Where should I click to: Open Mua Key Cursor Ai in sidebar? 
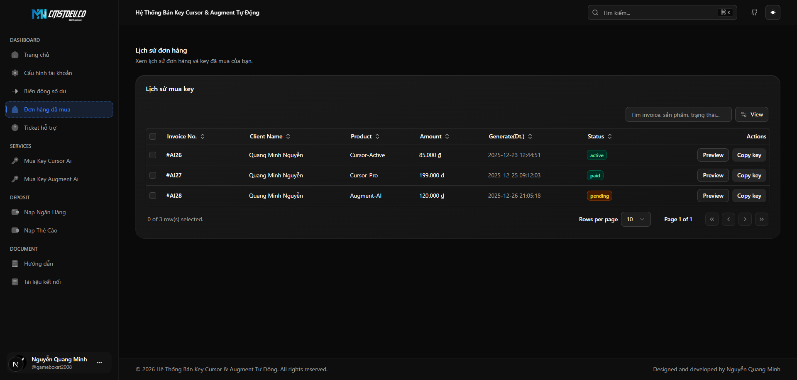[48, 161]
